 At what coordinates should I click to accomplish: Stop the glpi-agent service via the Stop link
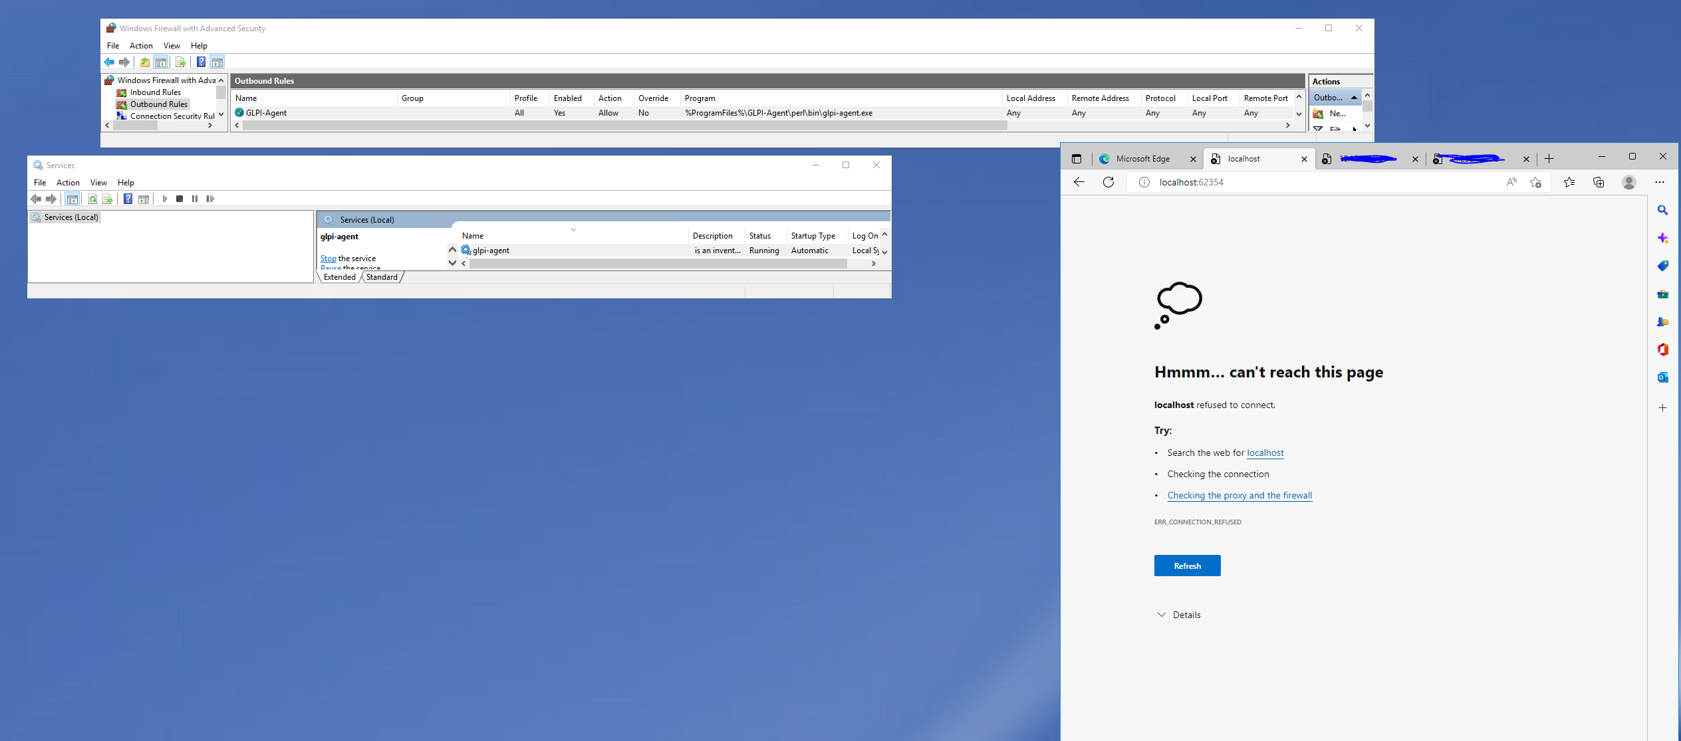(328, 258)
